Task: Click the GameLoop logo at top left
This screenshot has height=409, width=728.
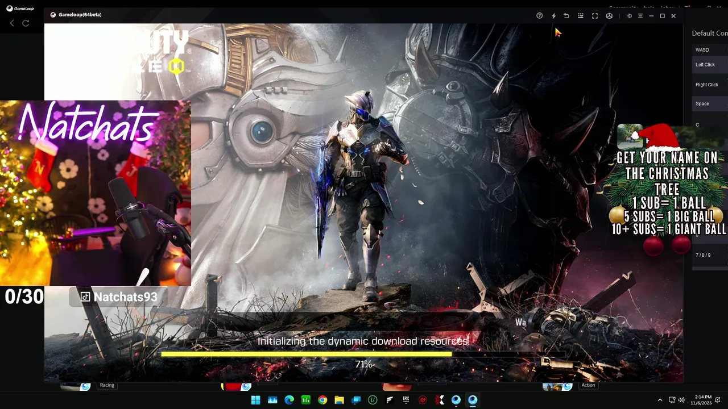Action: coord(20,9)
